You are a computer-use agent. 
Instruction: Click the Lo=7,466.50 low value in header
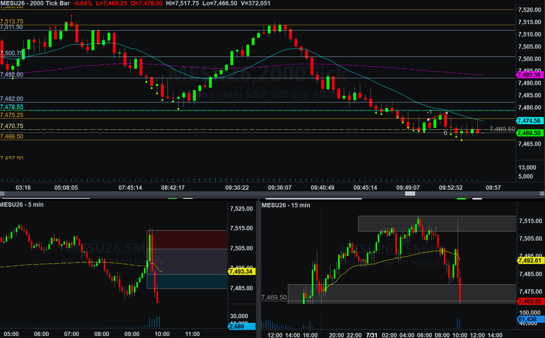pos(220,3)
